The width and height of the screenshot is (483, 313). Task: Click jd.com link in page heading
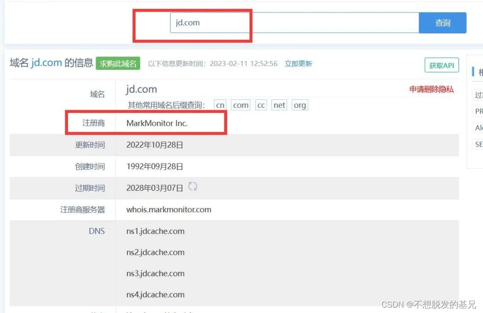tap(46, 63)
